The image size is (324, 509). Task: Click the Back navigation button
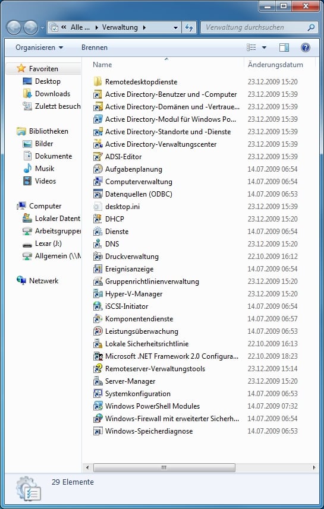coord(14,27)
